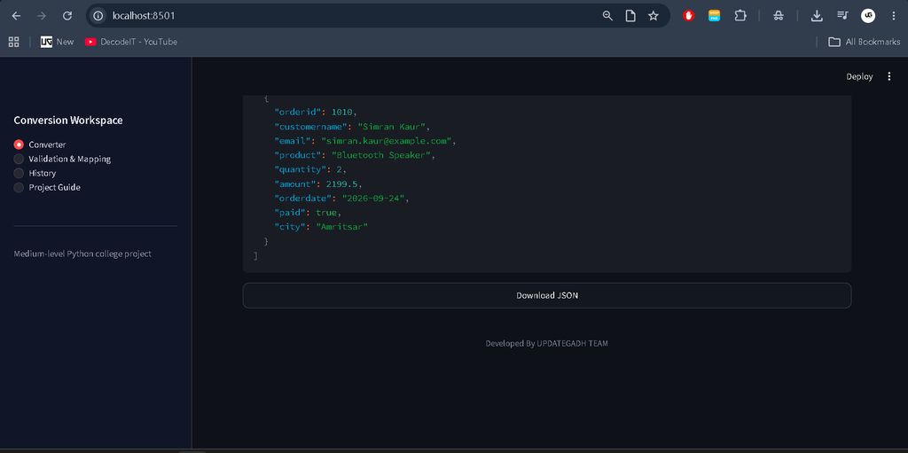Open the DecodeIT - YouTube bookmark
Image resolution: width=908 pixels, height=453 pixels.
pos(131,42)
